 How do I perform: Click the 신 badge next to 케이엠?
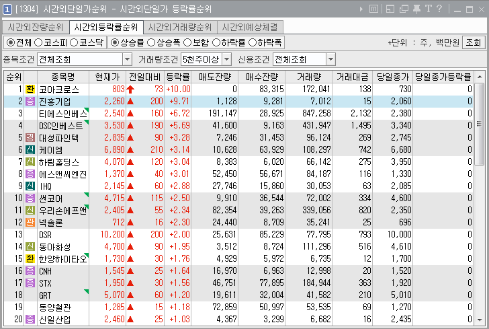pos(30,149)
